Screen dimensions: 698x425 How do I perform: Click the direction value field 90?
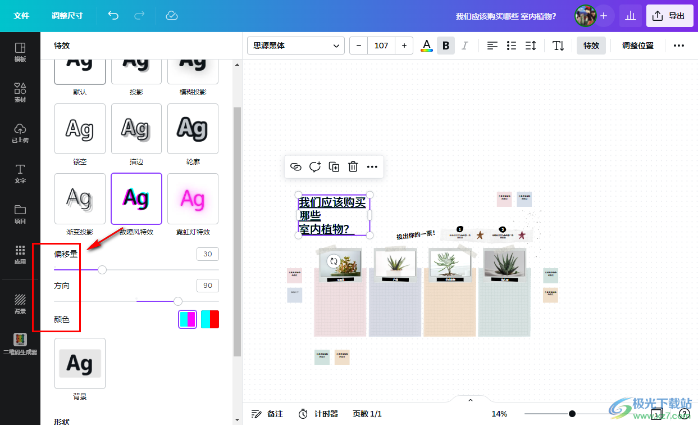point(208,286)
